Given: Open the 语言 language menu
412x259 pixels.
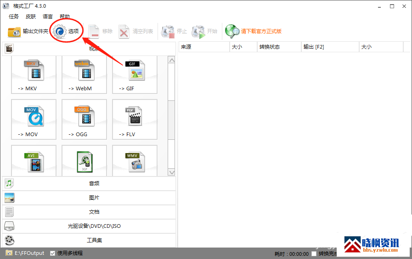Looking at the screenshot, I should click(48, 17).
